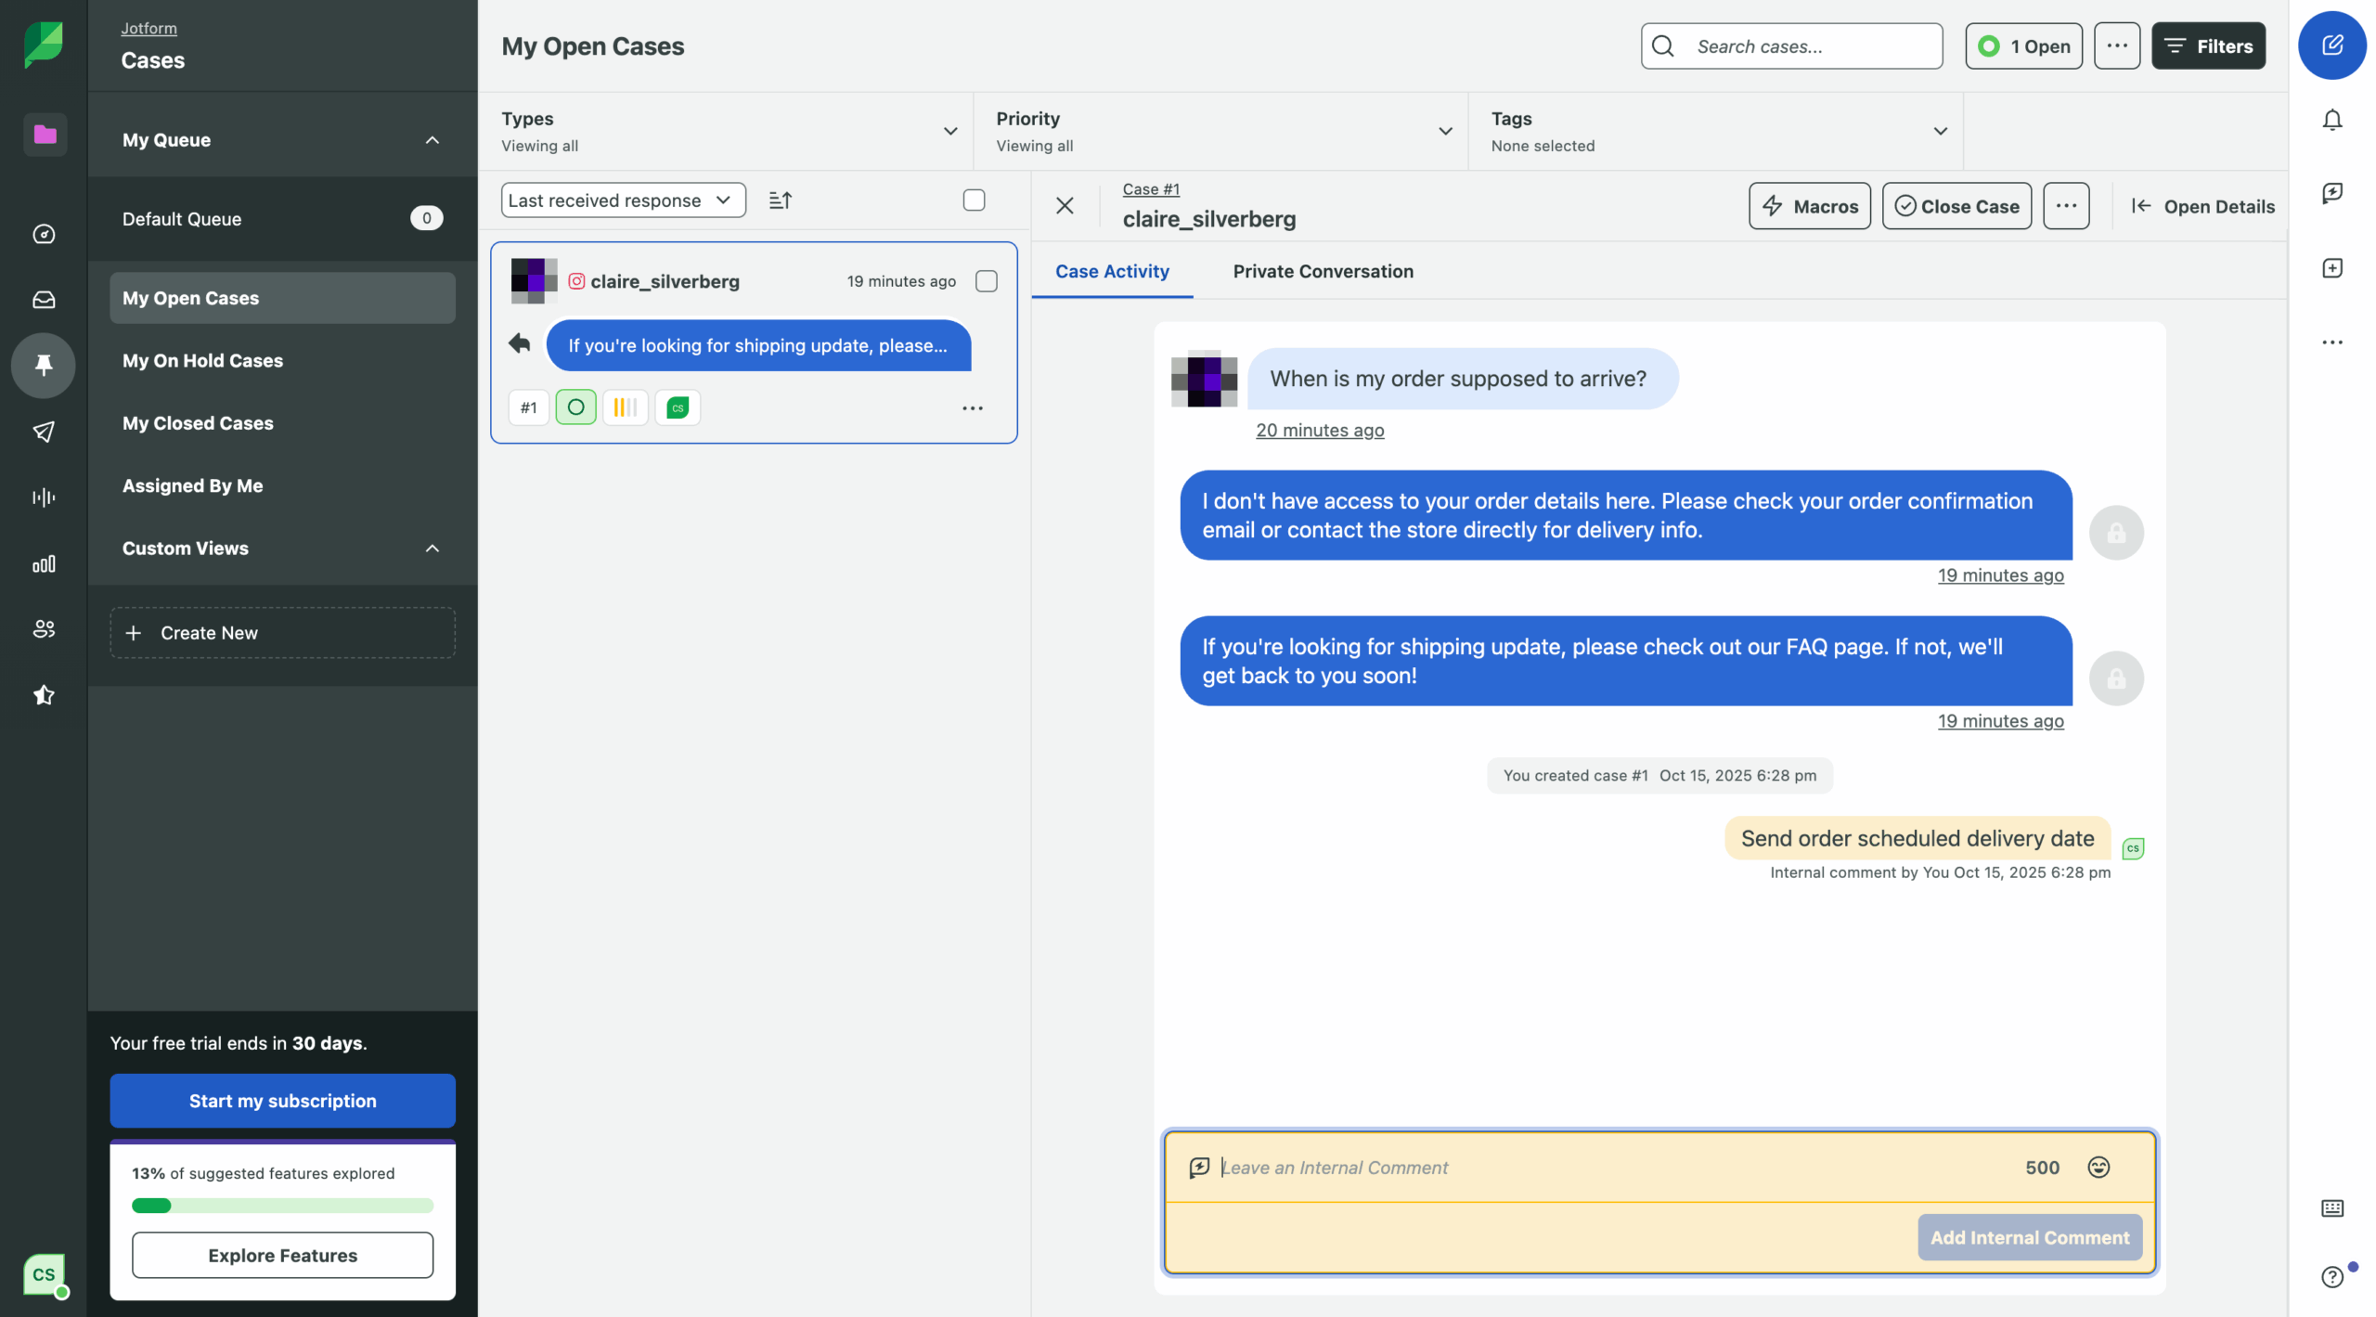Select My Closed Cases in sidebar
This screenshot has height=1317, width=2376.
(198, 423)
